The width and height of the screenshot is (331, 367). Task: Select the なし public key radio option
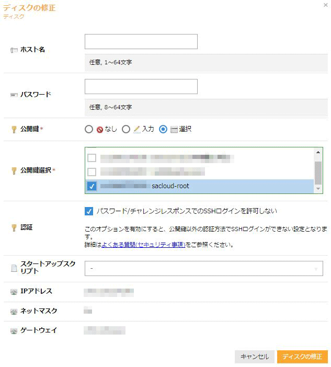click(x=89, y=129)
